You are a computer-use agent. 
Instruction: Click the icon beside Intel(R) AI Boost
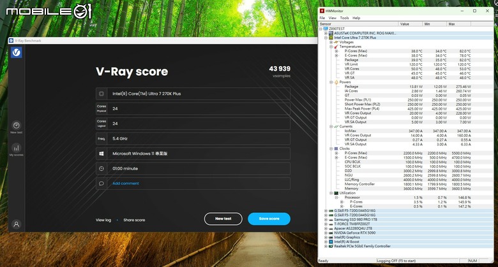click(x=331, y=242)
